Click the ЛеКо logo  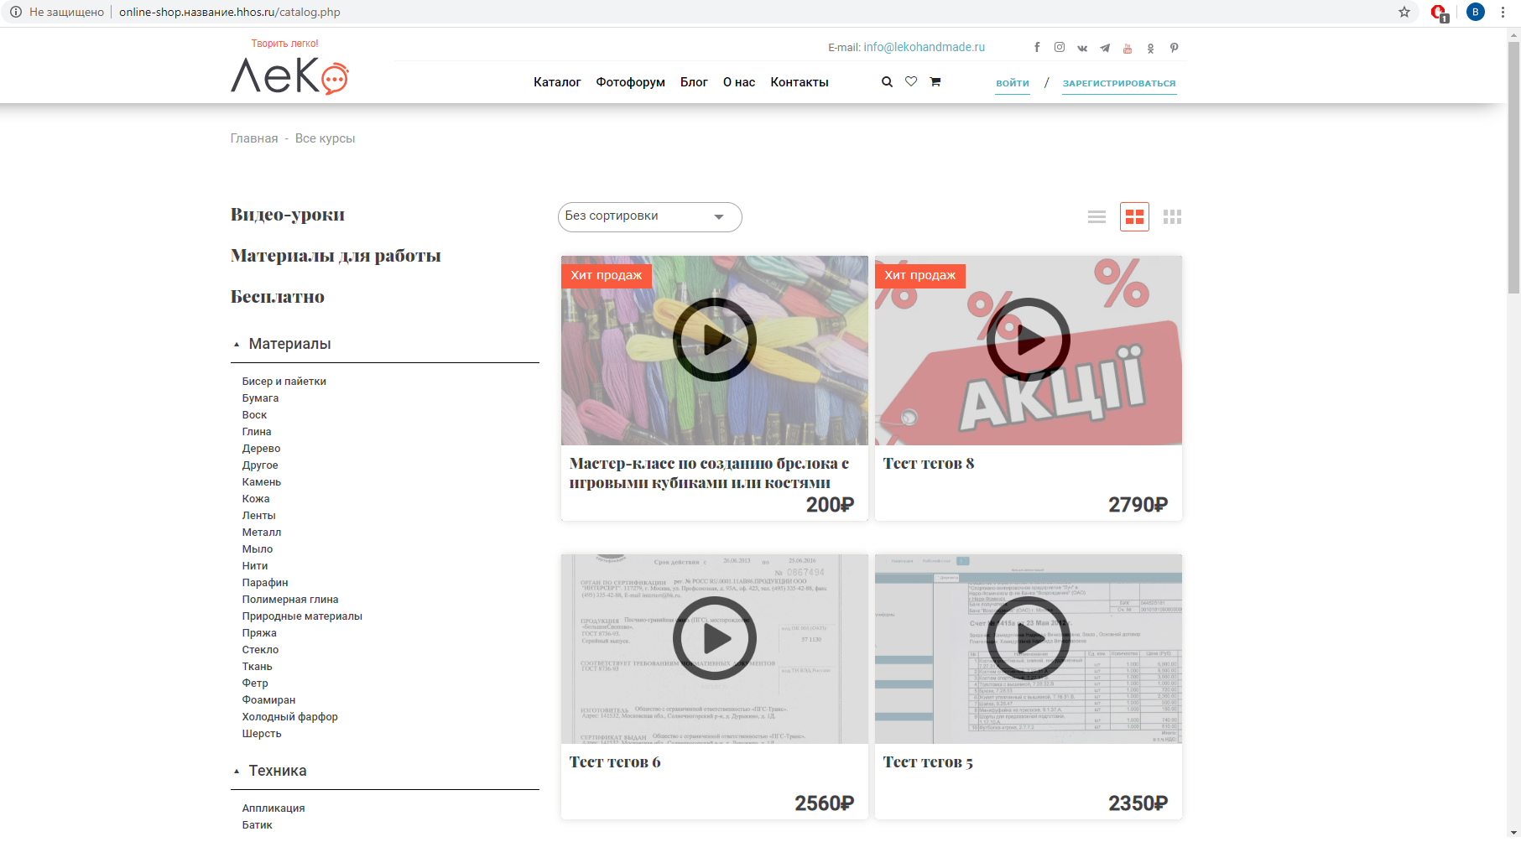tap(289, 76)
